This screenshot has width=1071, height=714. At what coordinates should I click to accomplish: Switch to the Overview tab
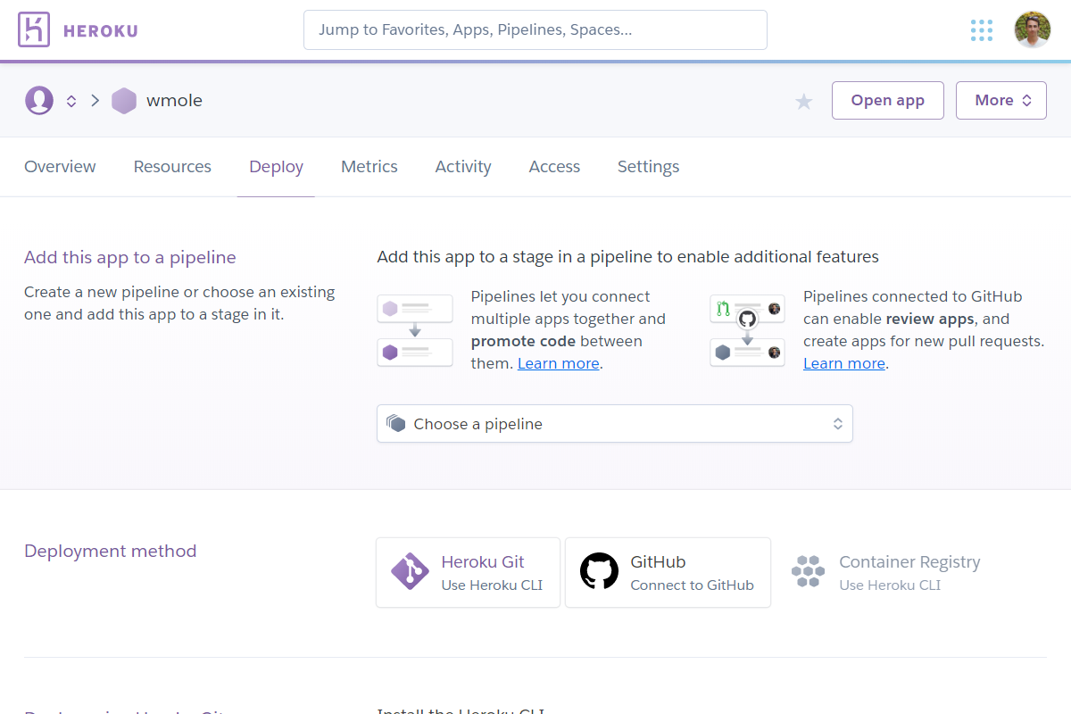point(60,167)
